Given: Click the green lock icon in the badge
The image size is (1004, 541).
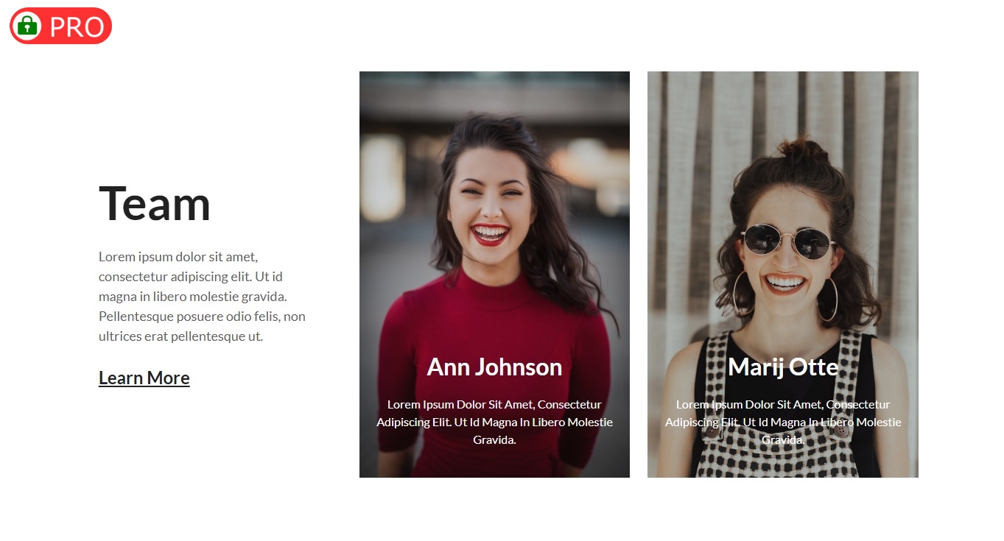Looking at the screenshot, I should tap(27, 26).
